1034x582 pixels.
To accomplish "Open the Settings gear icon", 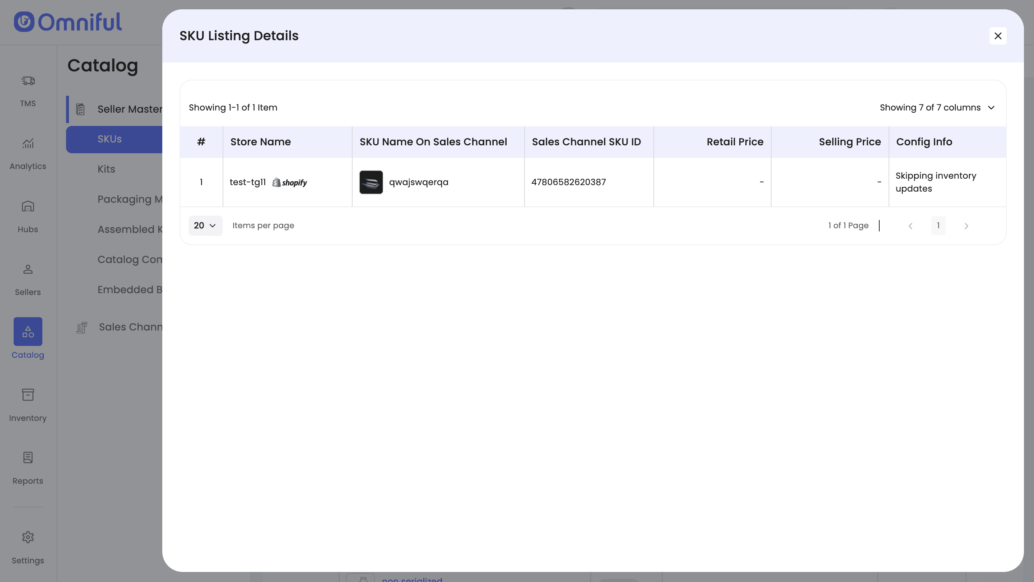I will click(28, 537).
